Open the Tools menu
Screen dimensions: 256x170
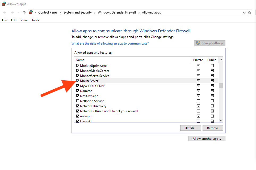pyautogui.click(x=35, y=20)
